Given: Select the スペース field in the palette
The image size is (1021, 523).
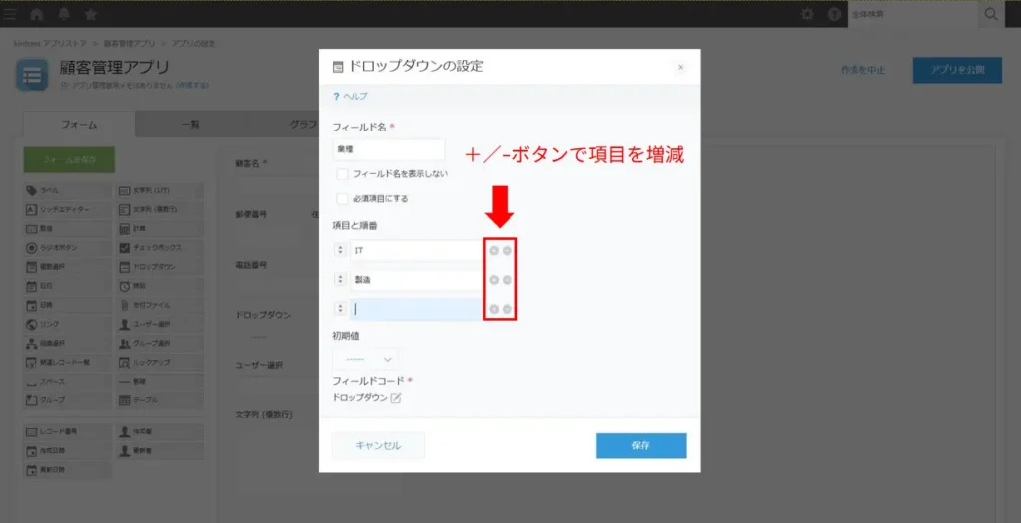Looking at the screenshot, I should point(67,382).
